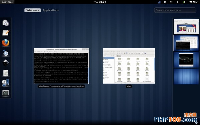The height and width of the screenshot is (125, 200).
Task: Switch to the Applications tab
Action: tap(51, 10)
